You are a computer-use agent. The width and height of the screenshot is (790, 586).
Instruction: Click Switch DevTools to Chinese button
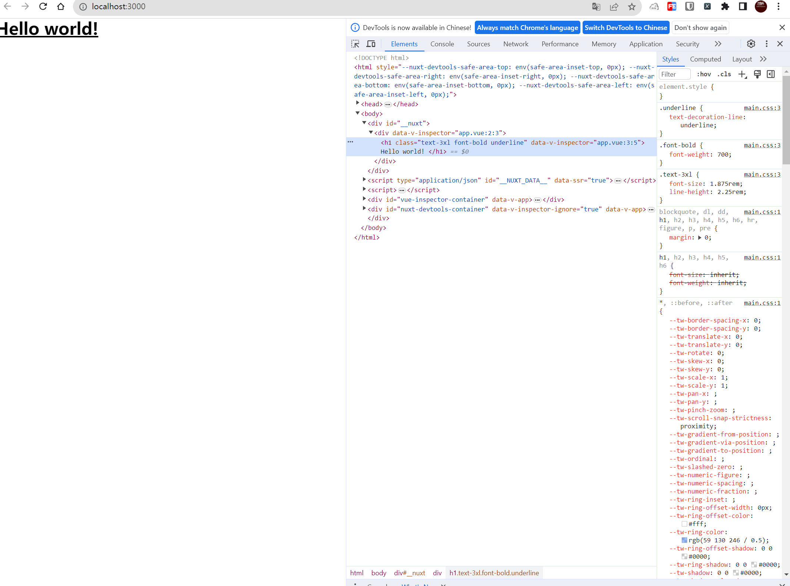point(626,27)
